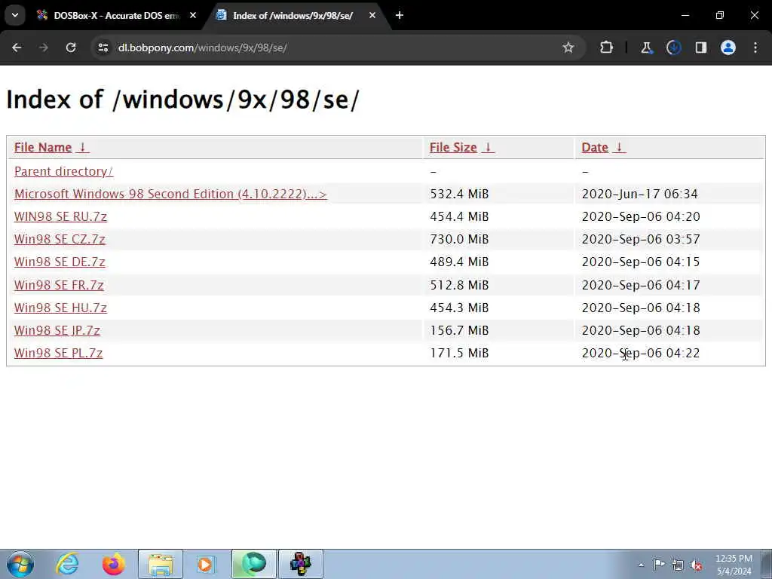
Task: Download Win98 SE PL.7z
Action: pyautogui.click(x=59, y=353)
